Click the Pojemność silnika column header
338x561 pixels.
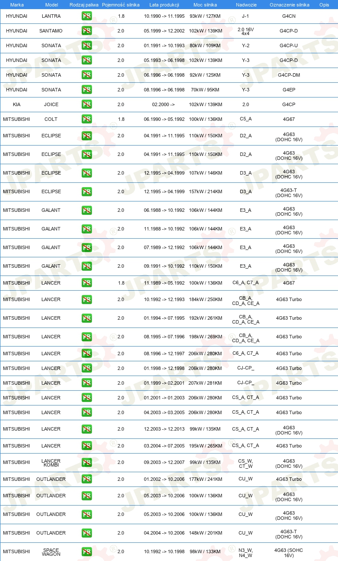click(121, 5)
